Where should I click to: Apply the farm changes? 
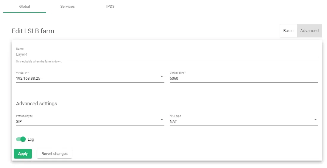pyautogui.click(x=23, y=154)
